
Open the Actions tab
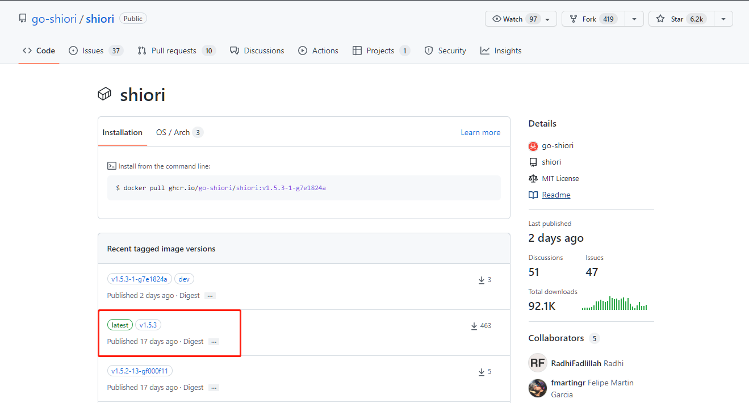pos(318,51)
